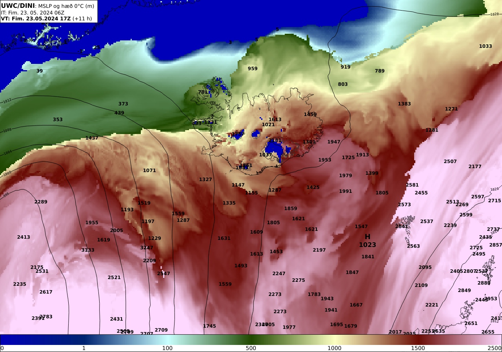This screenshot has height=352, width=502.
Task: Click the 1955 height label
Action: [x=92, y=223]
